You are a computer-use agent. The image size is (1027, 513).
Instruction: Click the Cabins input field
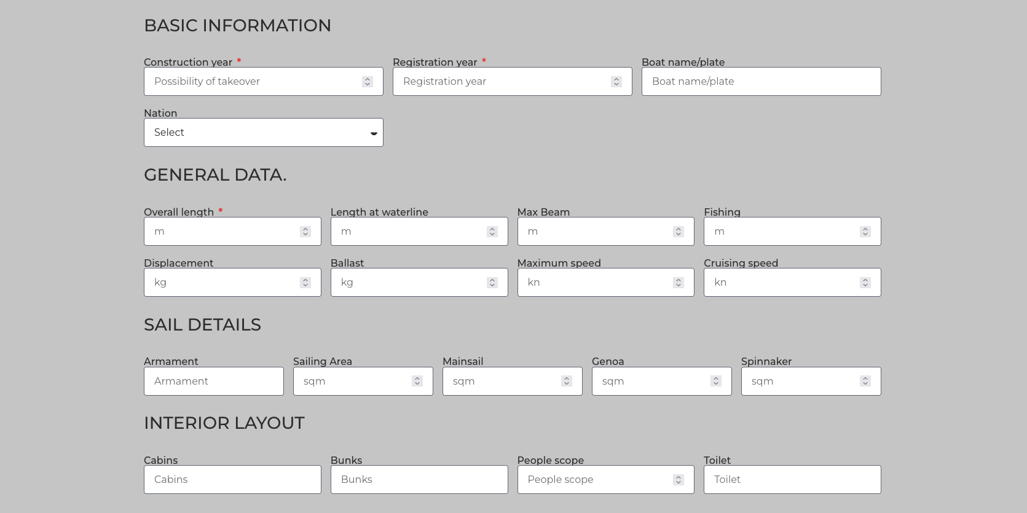pyautogui.click(x=232, y=480)
